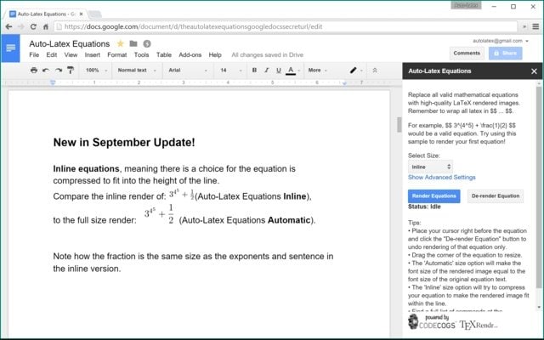Redo the last edit

pyautogui.click(x=59, y=71)
